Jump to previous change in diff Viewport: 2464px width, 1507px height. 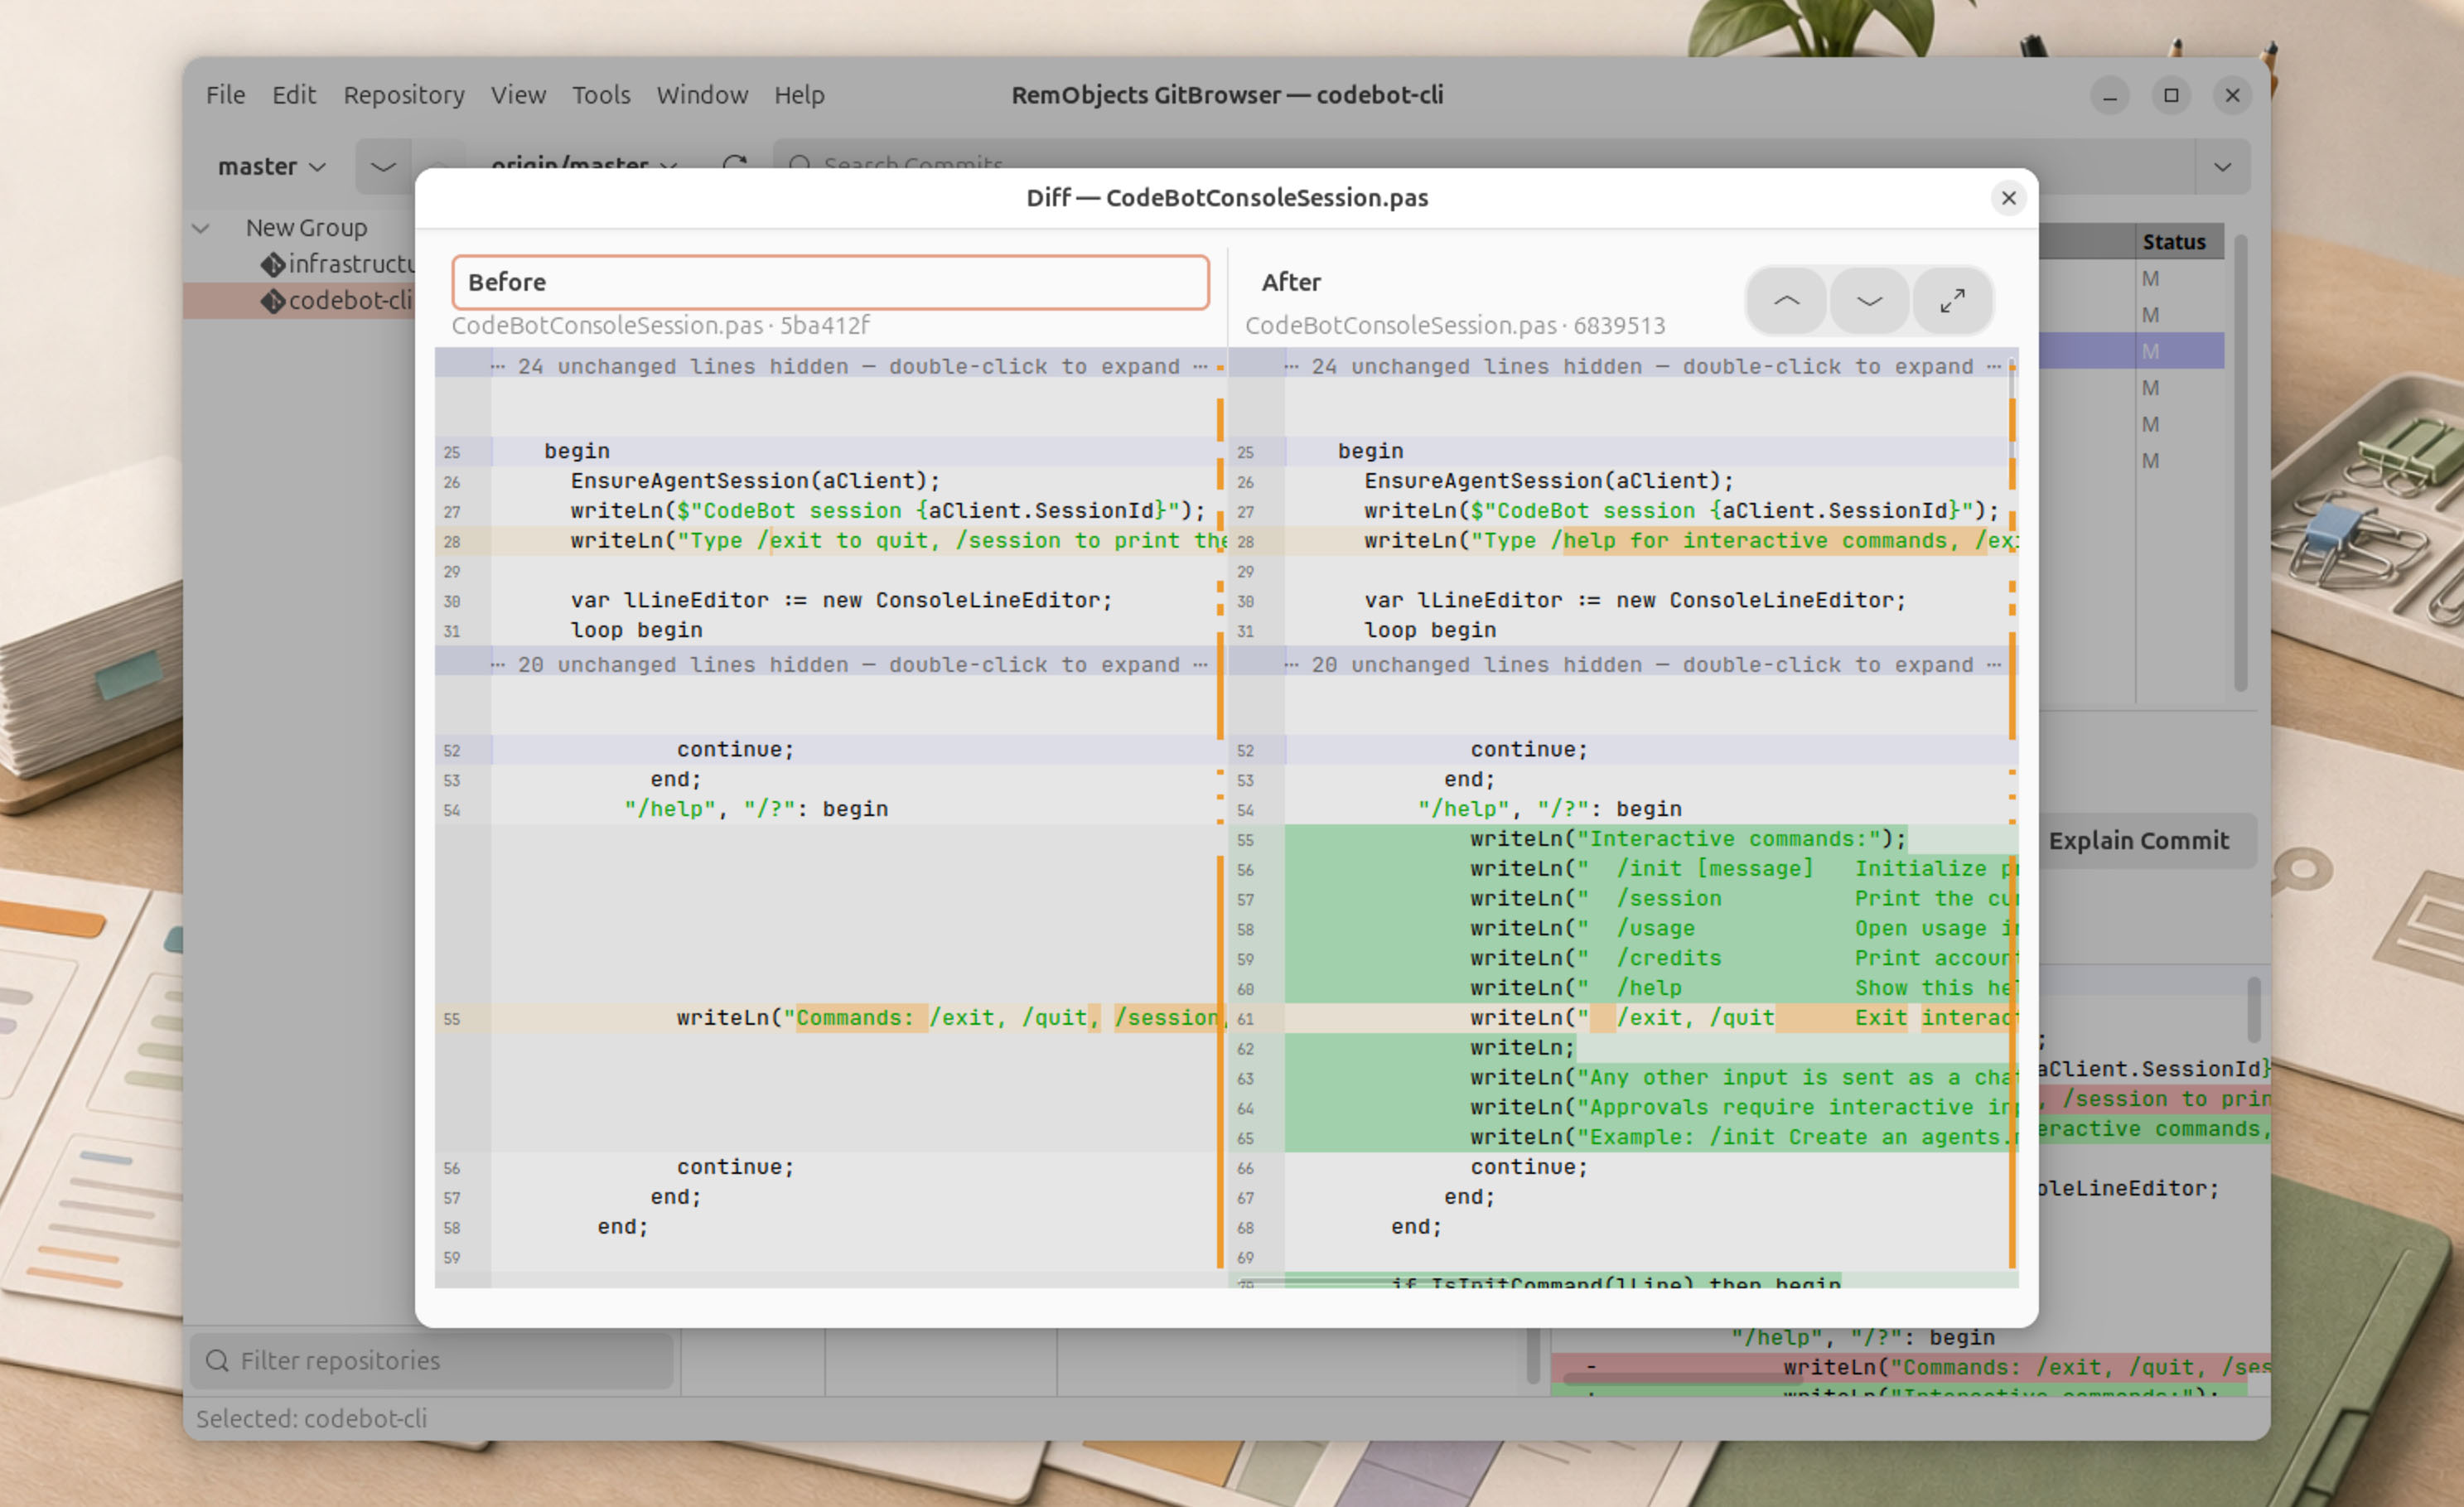[1786, 301]
